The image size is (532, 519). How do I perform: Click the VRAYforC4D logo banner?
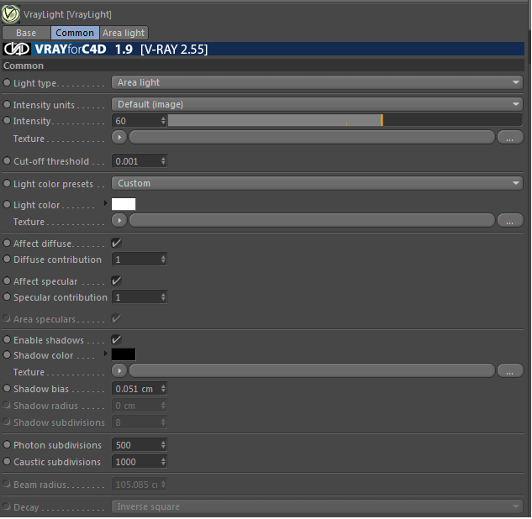[263, 50]
